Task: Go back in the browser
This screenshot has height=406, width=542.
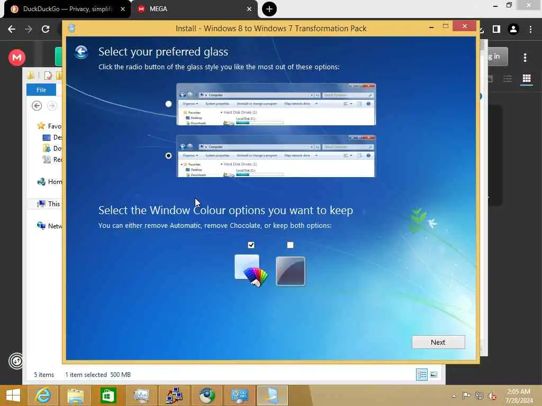Action: click(x=12, y=29)
